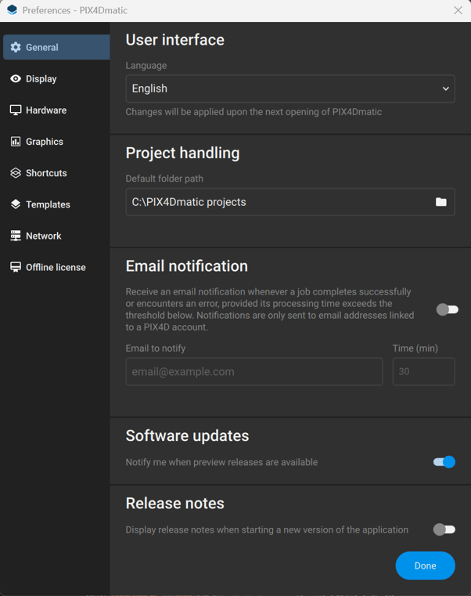Click the General gear icon

16,47
